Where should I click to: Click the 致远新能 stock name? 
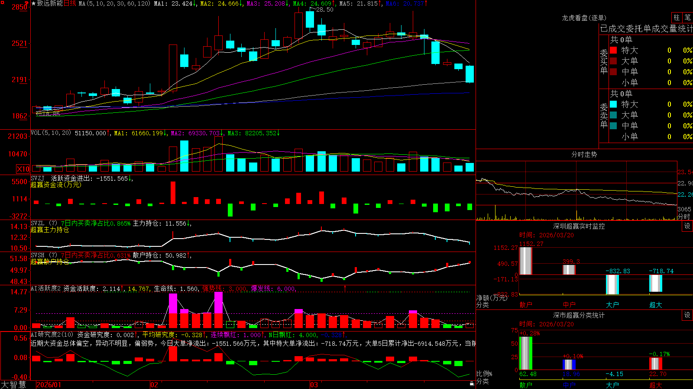click(x=50, y=3)
